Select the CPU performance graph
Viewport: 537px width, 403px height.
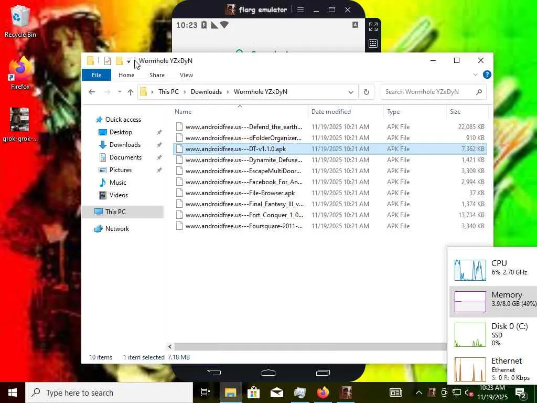point(470,270)
